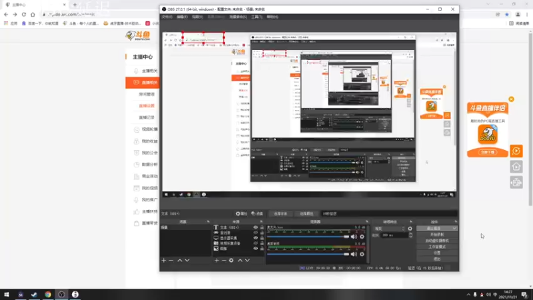The height and width of the screenshot is (300, 533).
Task: Add a new scene with plus icon
Action: 164,260
